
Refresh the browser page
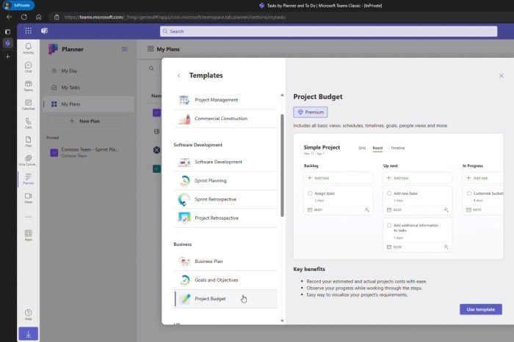(x=23, y=17)
